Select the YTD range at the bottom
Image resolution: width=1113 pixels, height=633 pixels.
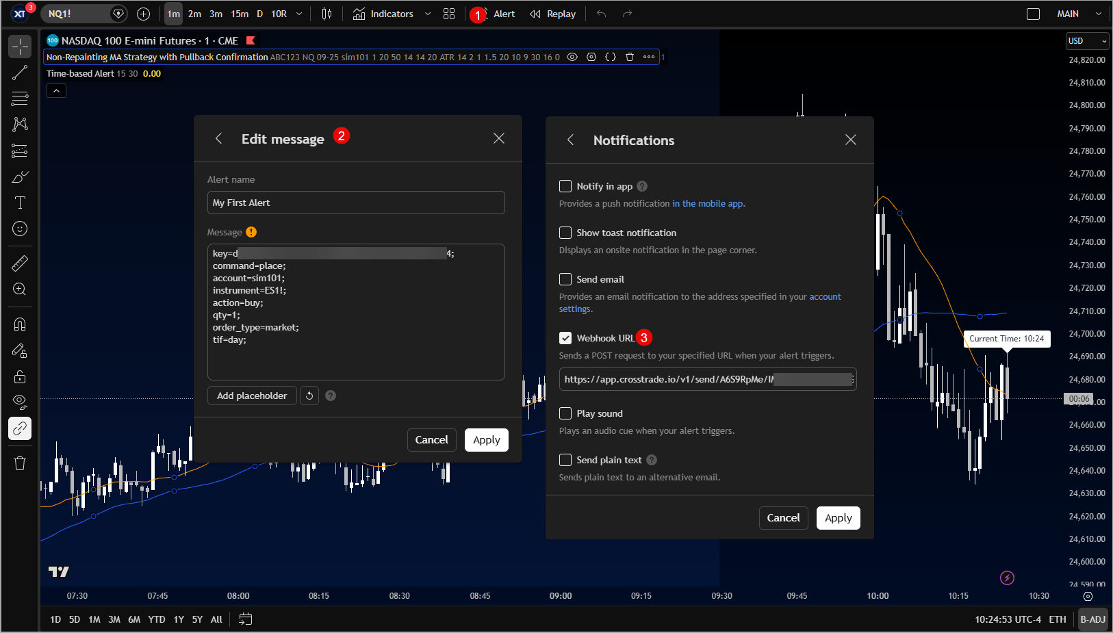coord(156,619)
